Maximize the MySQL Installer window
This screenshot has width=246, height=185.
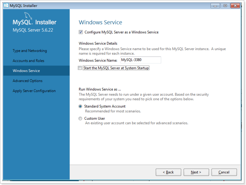(225, 6)
